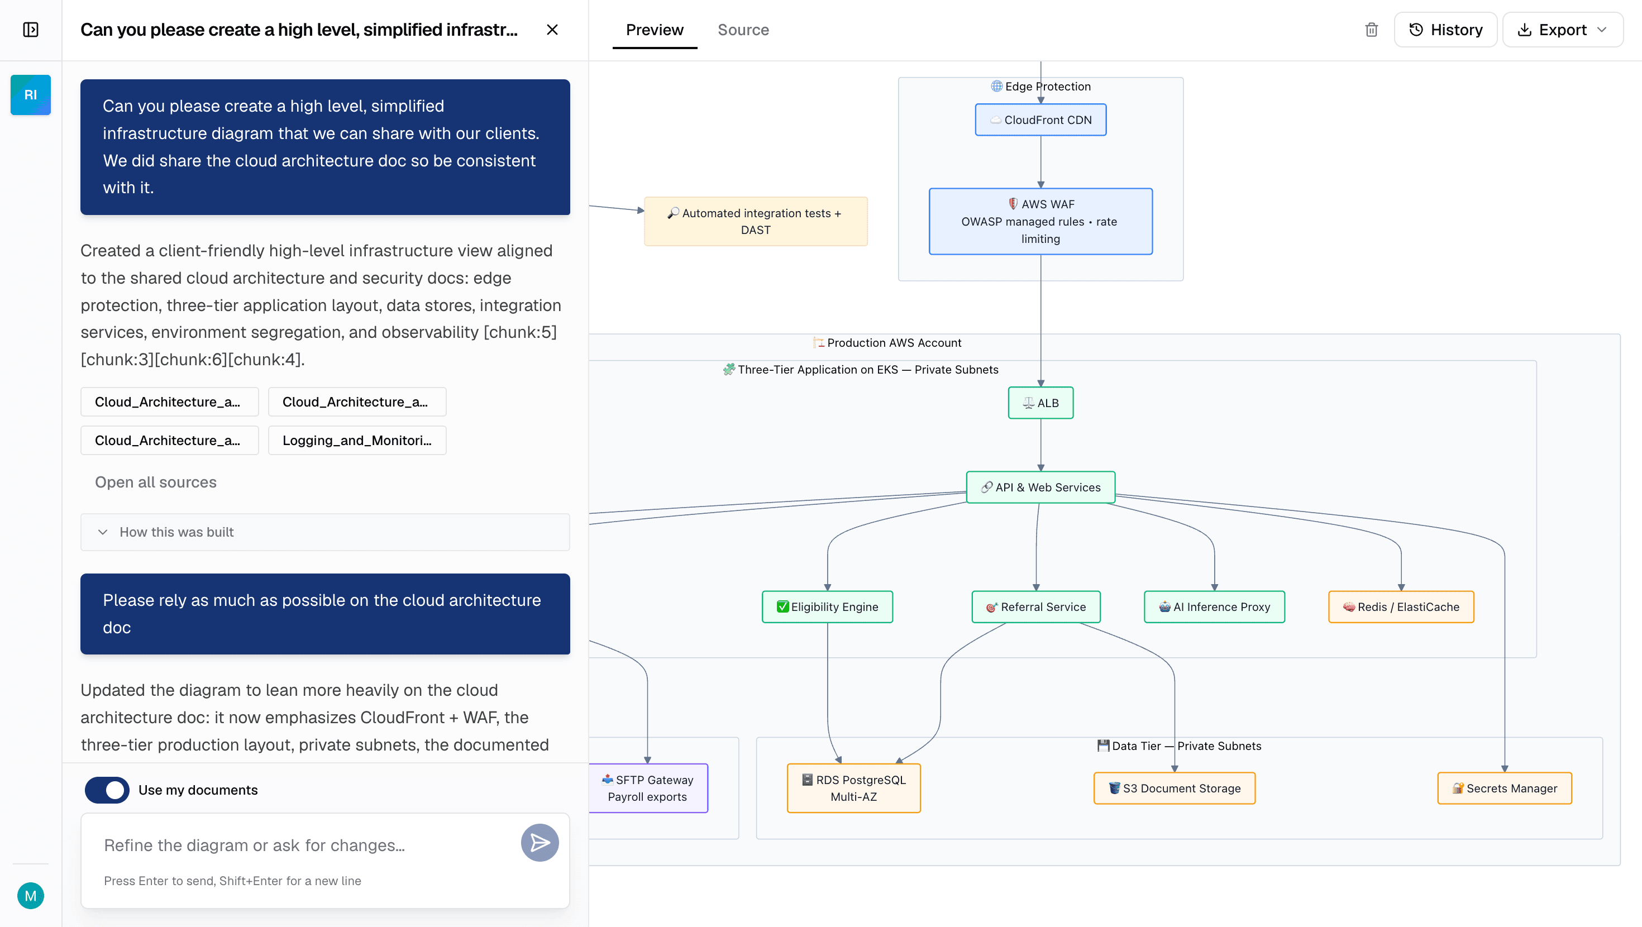Open the History panel
This screenshot has height=927, width=1642.
(1445, 30)
